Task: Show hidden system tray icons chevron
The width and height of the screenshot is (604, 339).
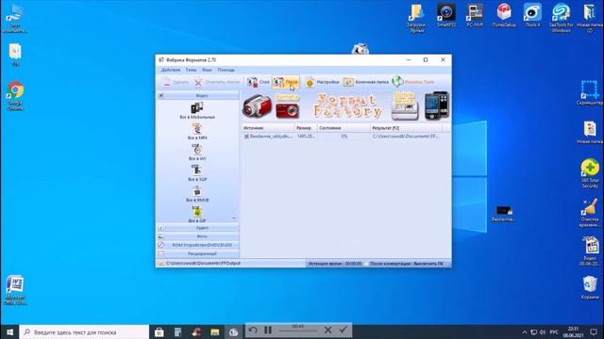Action: 525,332
